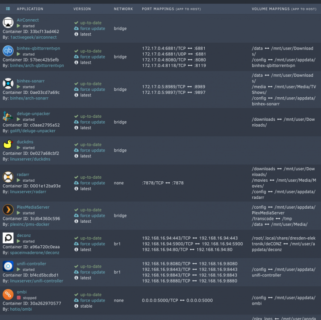Open the ombi container name link
The width and height of the screenshot is (321, 320).
click(x=22, y=292)
